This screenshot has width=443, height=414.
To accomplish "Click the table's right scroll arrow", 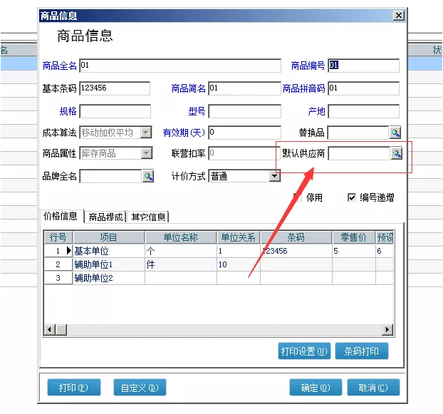I will [x=387, y=329].
